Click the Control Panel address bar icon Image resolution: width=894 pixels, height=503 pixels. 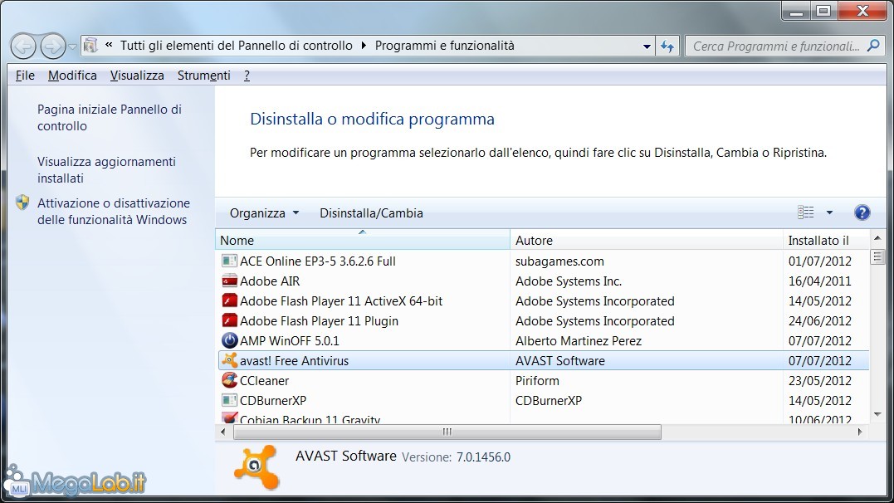[x=90, y=46]
